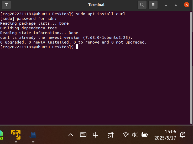Open notification bell with do-not-disturb
Image resolution: width=193 pixels, height=144 pixels.
pos(182,135)
